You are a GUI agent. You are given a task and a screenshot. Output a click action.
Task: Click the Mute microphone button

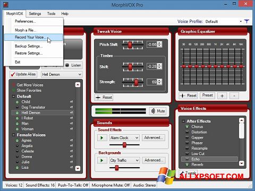(x=158, y=111)
